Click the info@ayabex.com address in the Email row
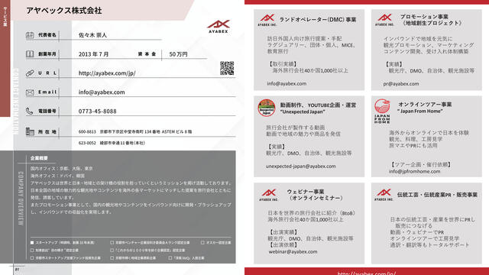The height and width of the screenshot is (275, 489). click(102, 92)
